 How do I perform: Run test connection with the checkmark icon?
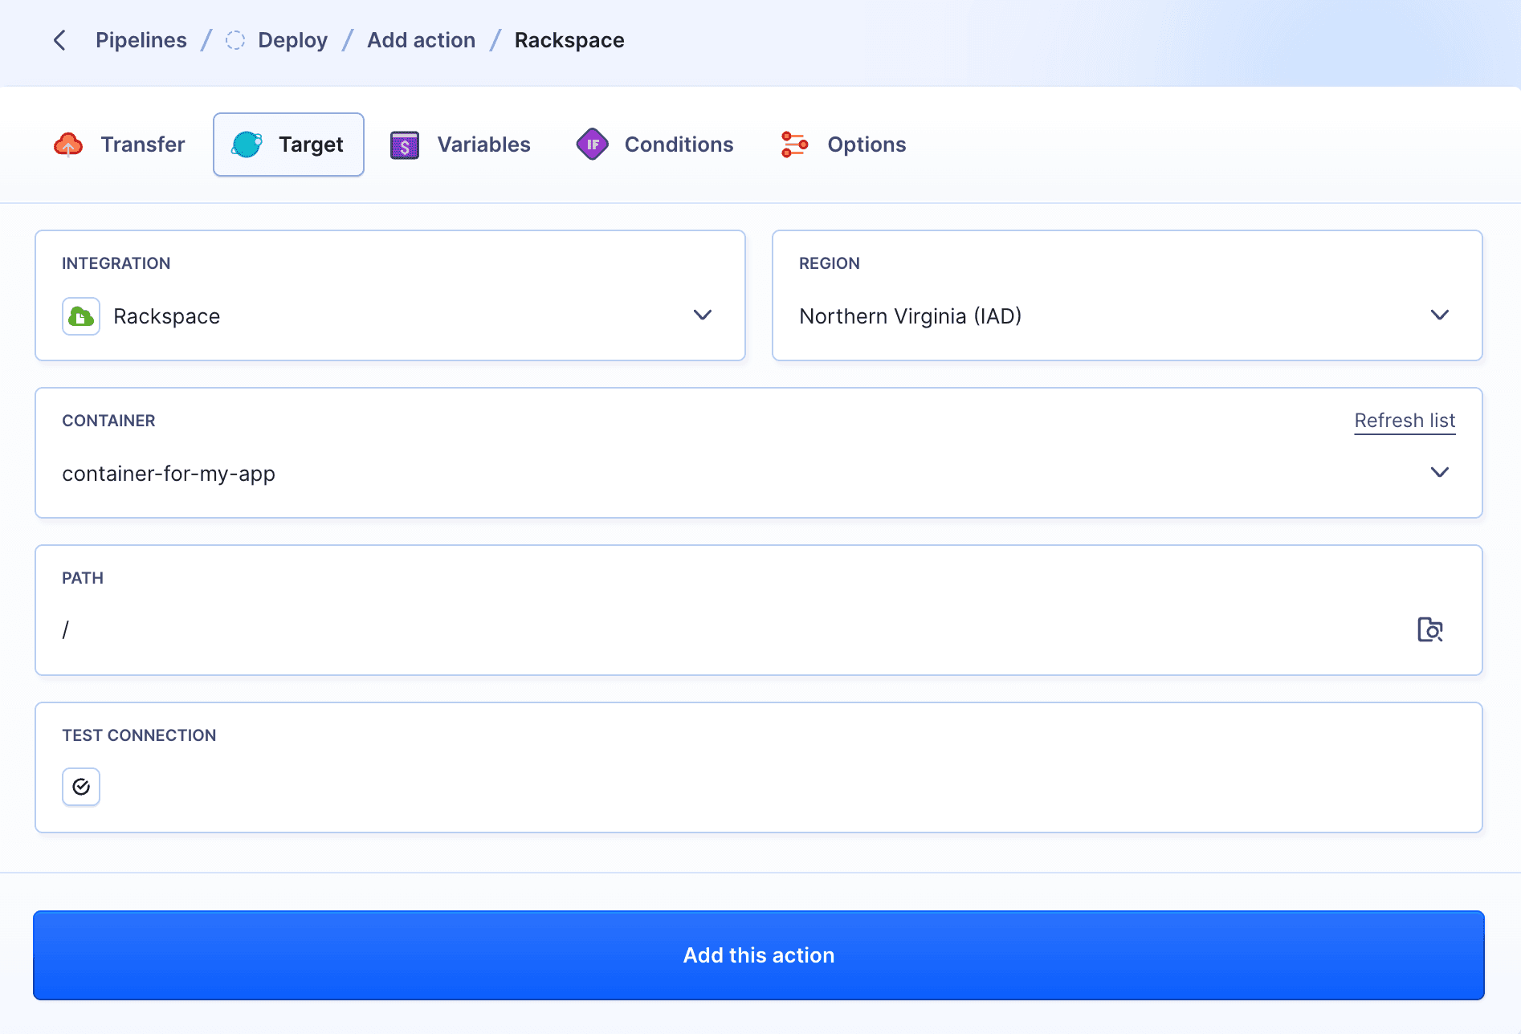tap(80, 787)
